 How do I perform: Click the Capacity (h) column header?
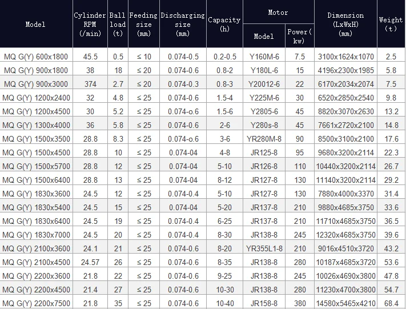(x=224, y=24)
